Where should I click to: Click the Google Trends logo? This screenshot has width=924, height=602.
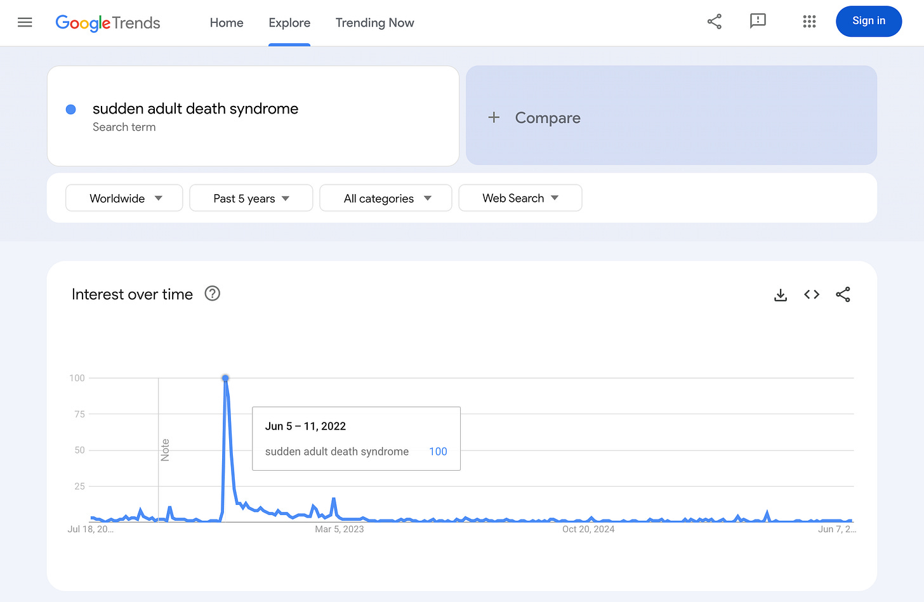click(x=108, y=23)
